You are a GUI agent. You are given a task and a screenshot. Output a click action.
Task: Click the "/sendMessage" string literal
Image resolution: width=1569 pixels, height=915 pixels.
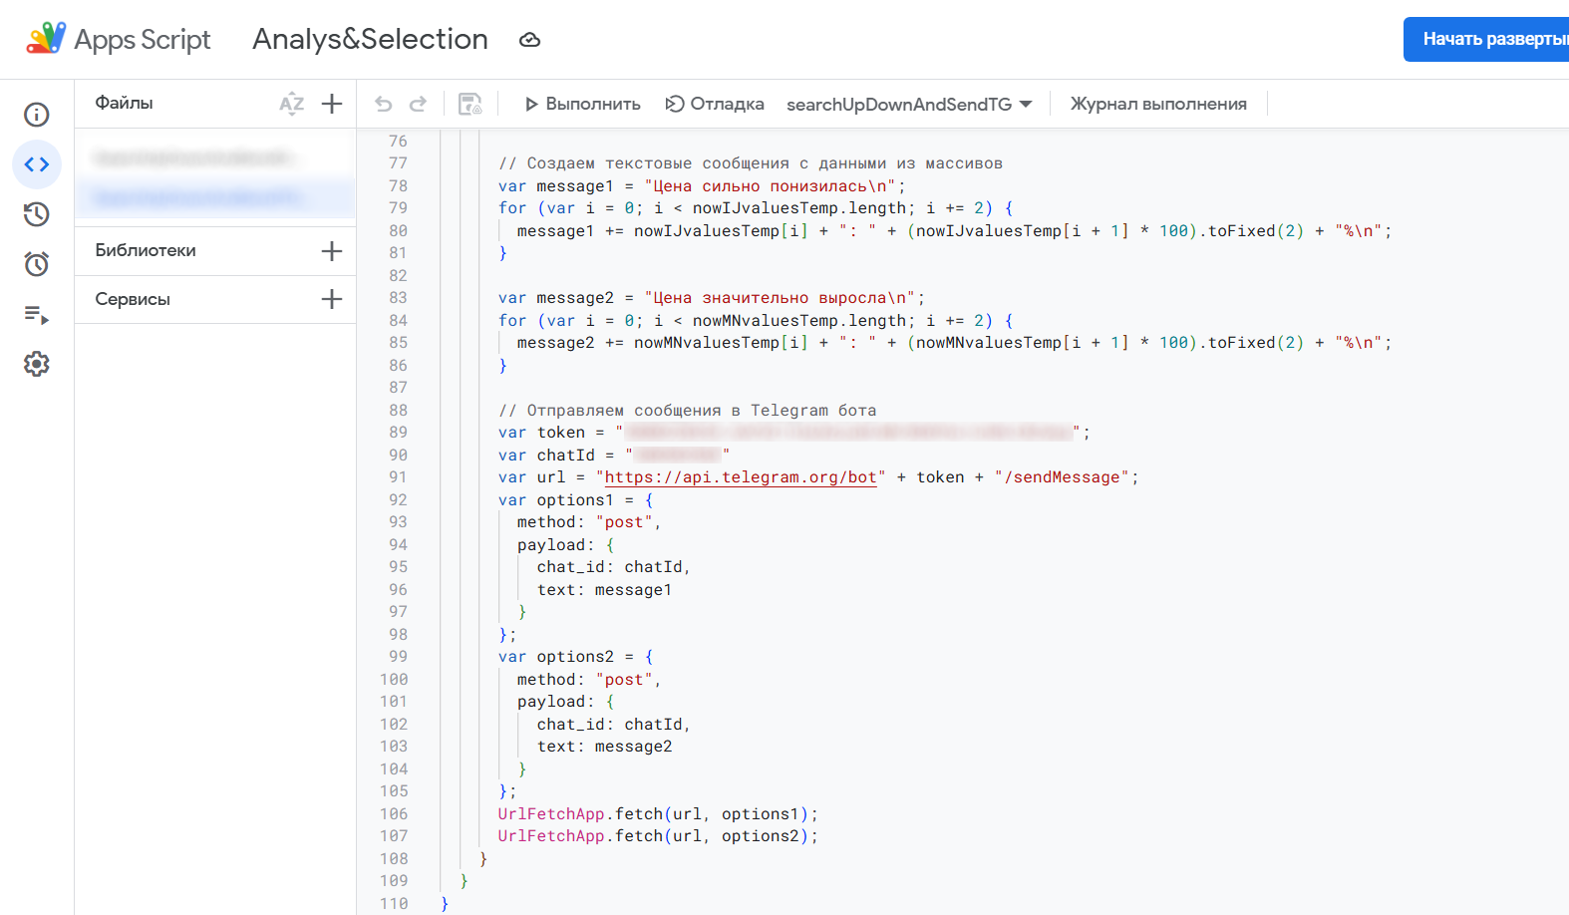(1062, 477)
